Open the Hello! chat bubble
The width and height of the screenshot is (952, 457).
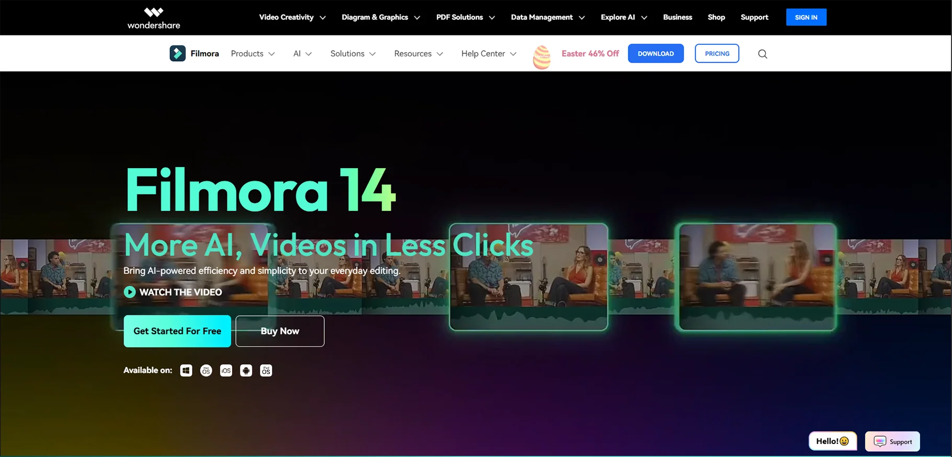point(832,441)
